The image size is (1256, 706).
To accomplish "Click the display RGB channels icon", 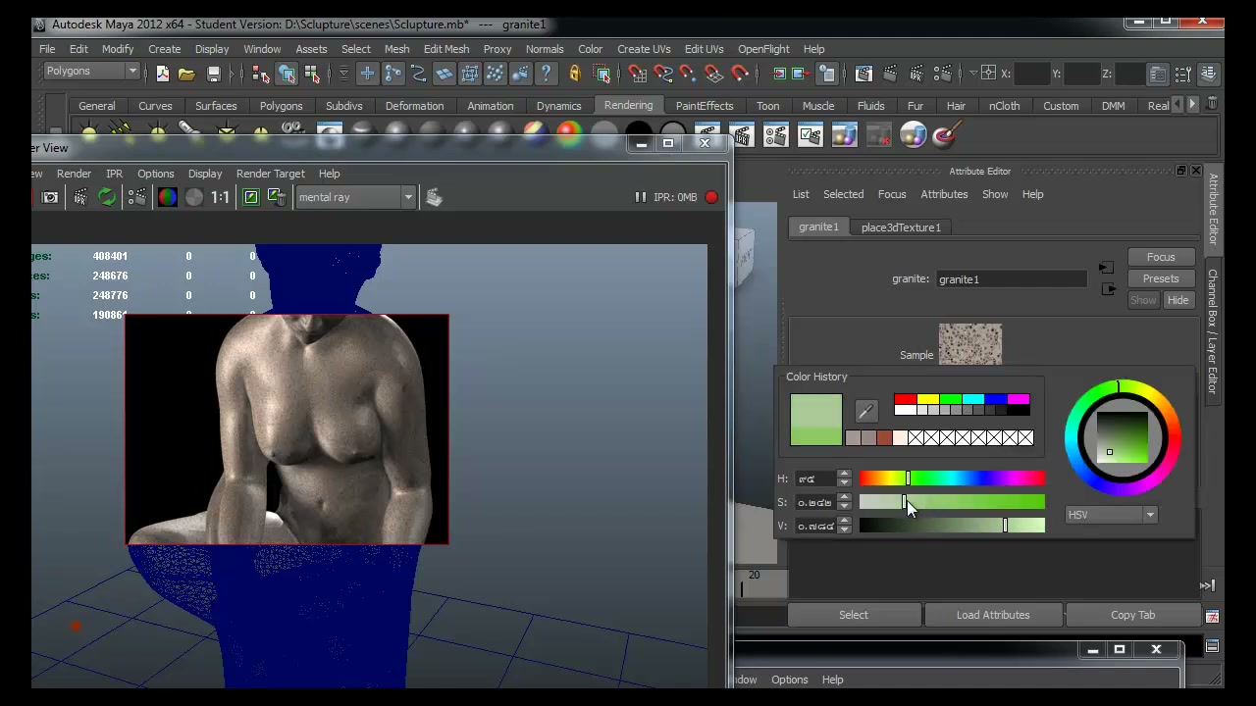I will pos(168,197).
